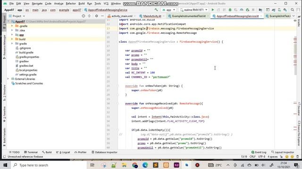Open AVD Manager device icon

coord(279,10)
